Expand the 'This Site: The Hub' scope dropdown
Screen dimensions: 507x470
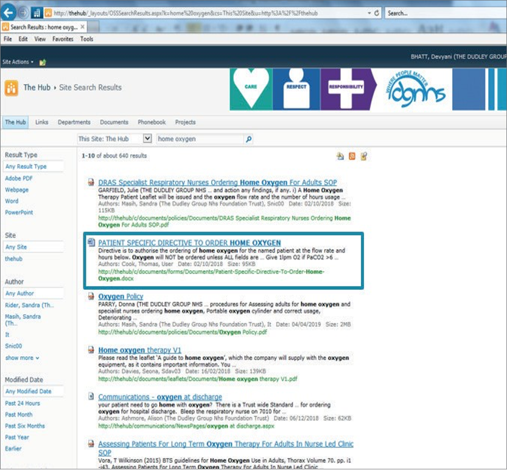[147, 139]
